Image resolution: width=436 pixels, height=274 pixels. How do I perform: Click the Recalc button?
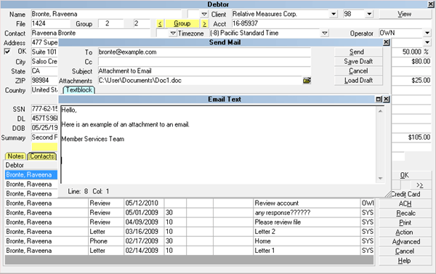(405, 213)
